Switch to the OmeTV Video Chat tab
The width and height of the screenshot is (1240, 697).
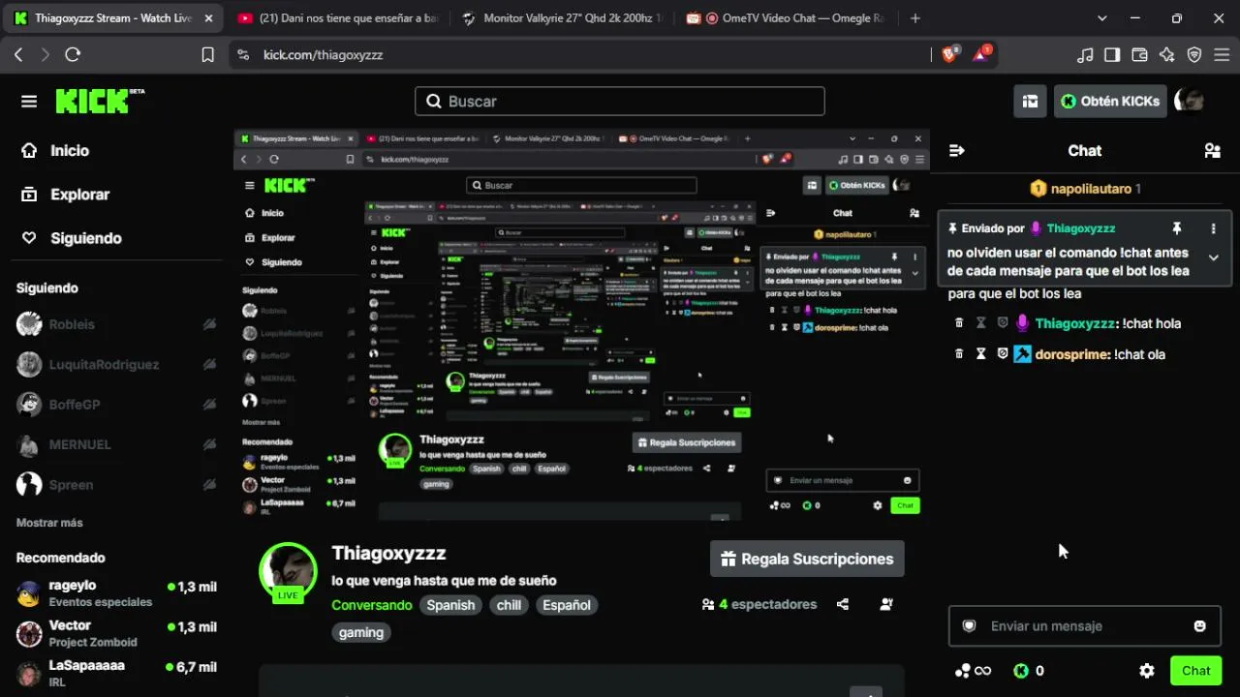(x=787, y=18)
